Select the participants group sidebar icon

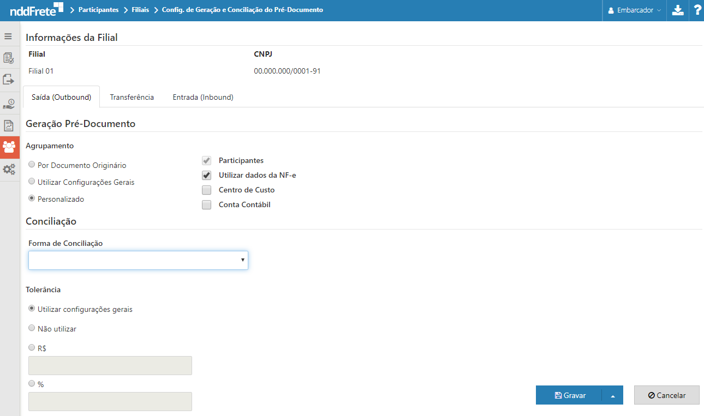pyautogui.click(x=9, y=147)
